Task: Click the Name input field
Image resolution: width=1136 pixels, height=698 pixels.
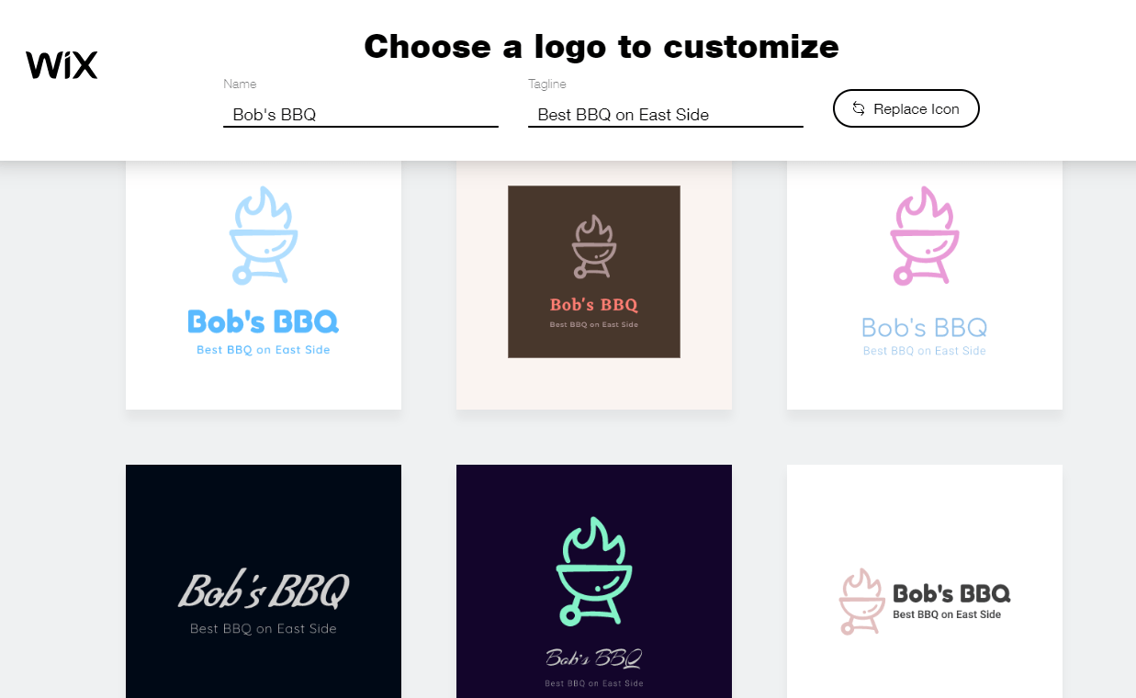Action: pos(361,115)
